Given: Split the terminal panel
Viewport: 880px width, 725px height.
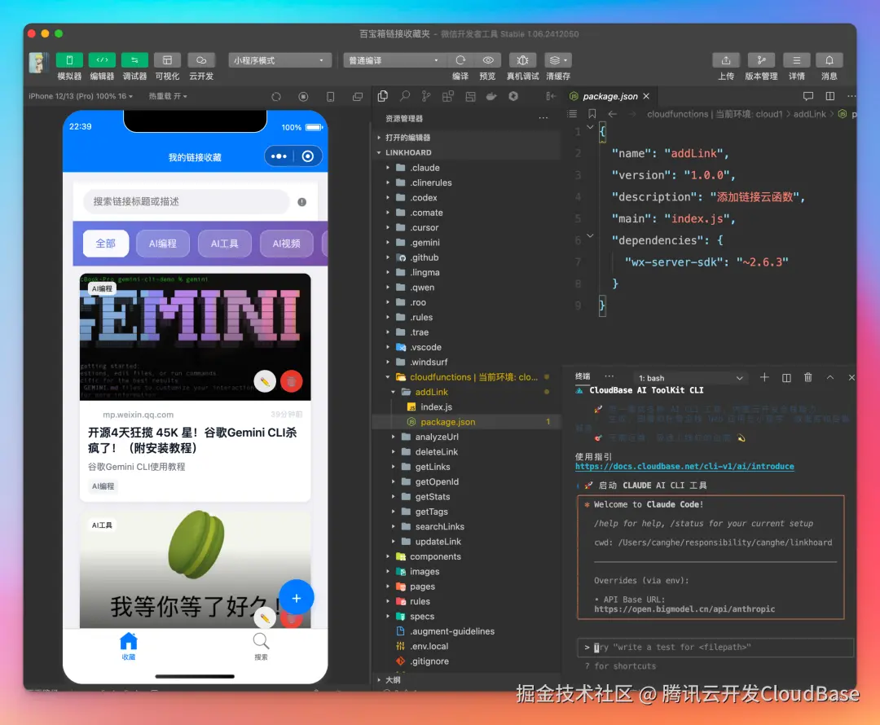Looking at the screenshot, I should 786,378.
